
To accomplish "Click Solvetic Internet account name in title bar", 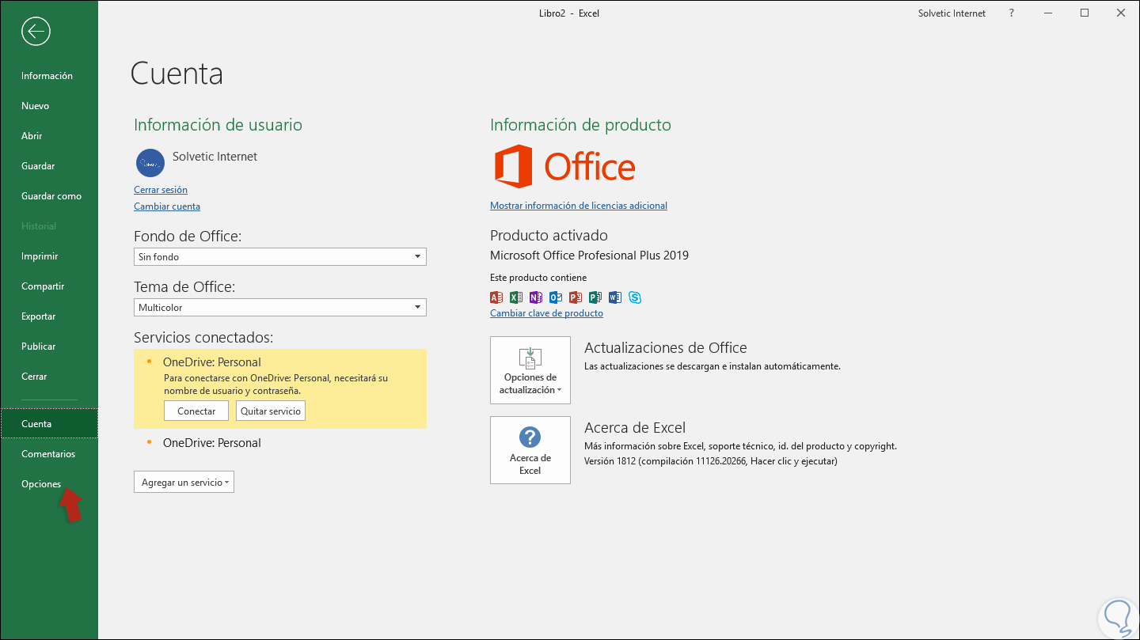I will coord(952,13).
